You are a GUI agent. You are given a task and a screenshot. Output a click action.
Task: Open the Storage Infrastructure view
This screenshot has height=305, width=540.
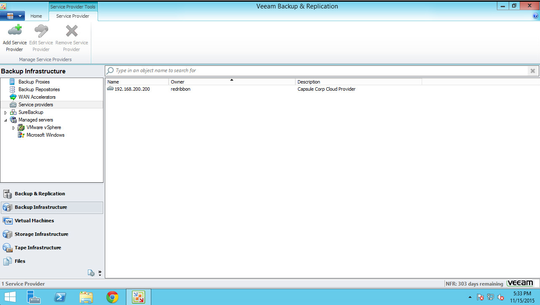click(x=52, y=234)
